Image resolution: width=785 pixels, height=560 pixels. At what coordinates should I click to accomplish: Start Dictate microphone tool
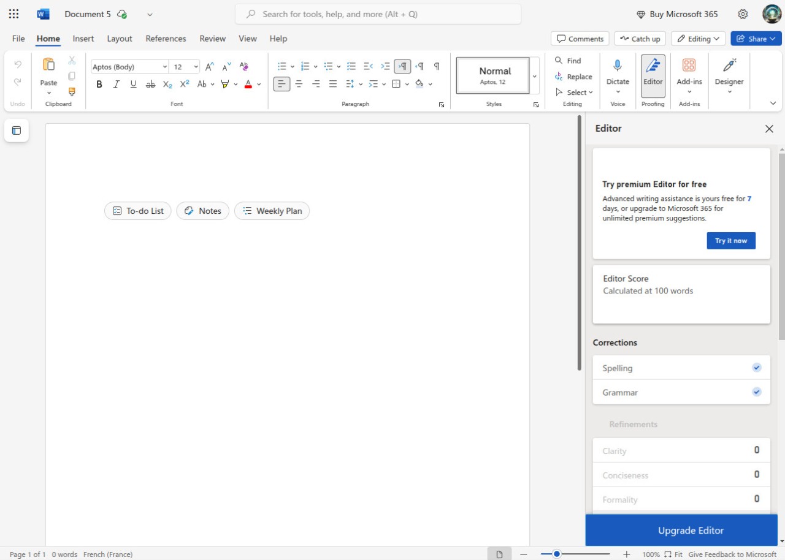[x=618, y=66]
